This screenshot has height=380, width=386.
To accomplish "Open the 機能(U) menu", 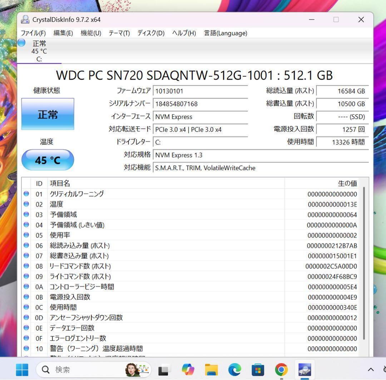I will pos(91,33).
